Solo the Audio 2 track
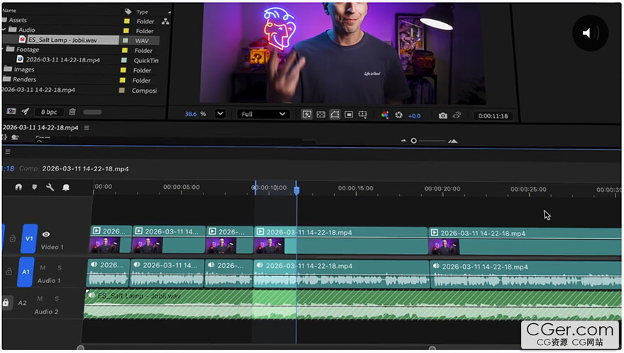This screenshot has height=353, width=624. point(57,299)
